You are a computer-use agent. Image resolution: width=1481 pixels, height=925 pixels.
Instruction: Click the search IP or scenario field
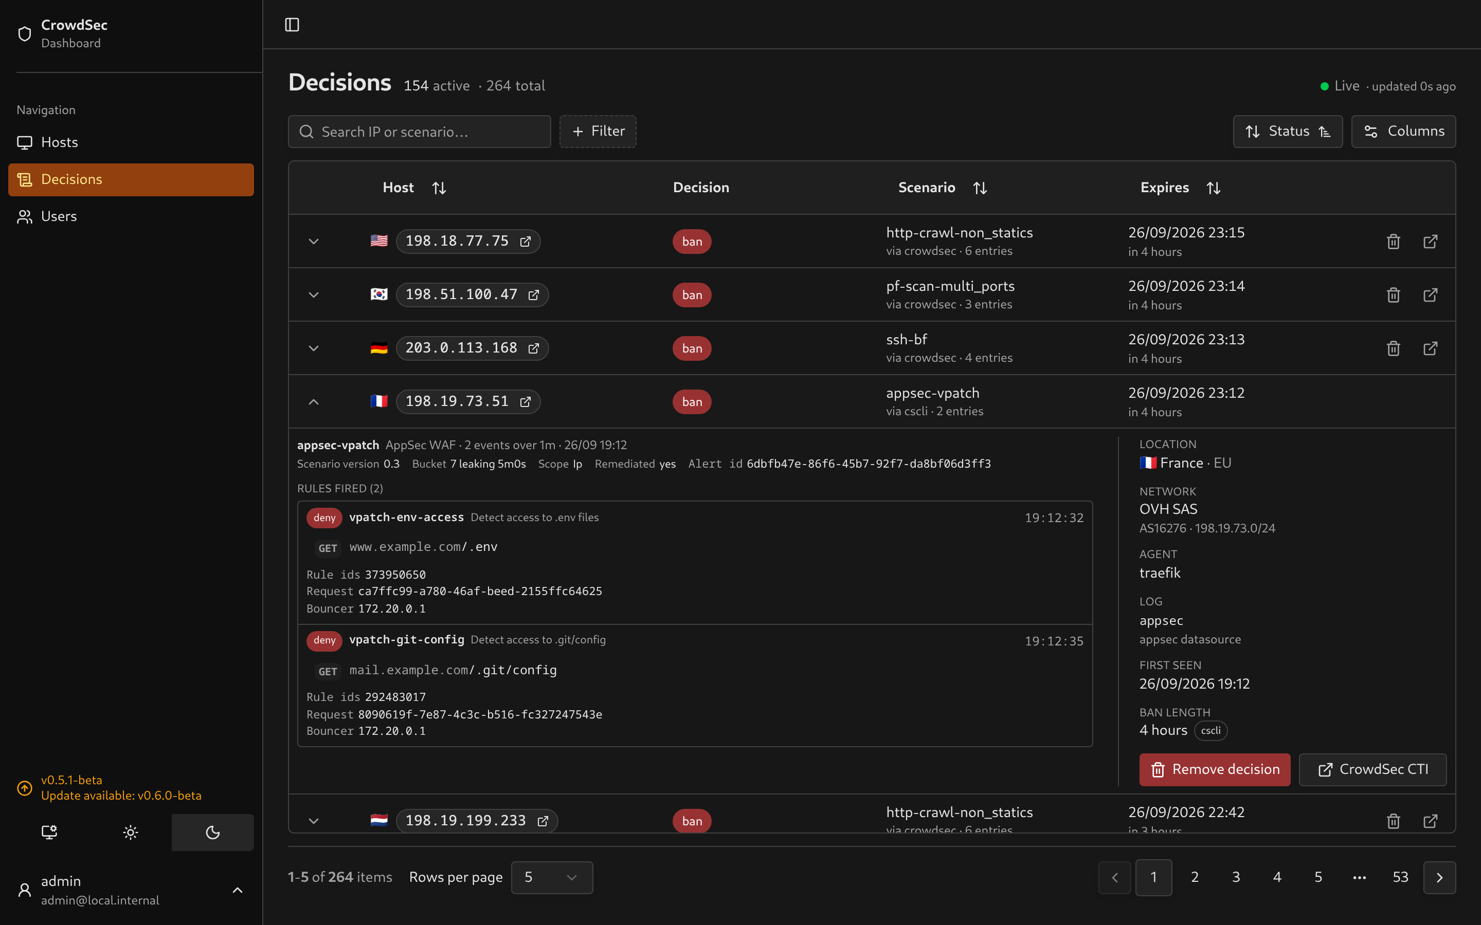pos(420,132)
